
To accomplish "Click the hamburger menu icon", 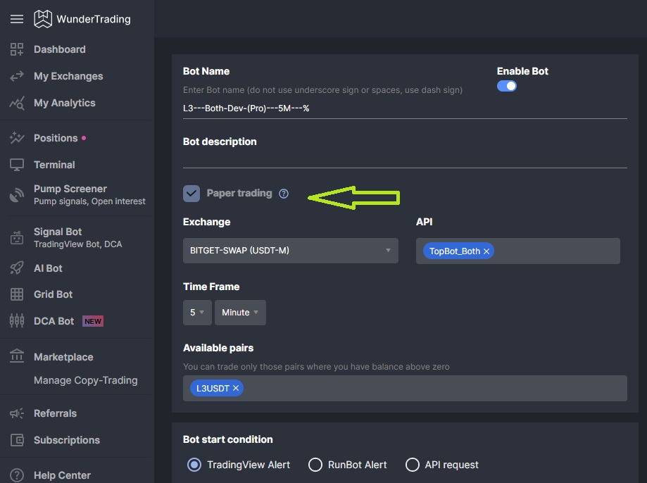I will click(17, 19).
